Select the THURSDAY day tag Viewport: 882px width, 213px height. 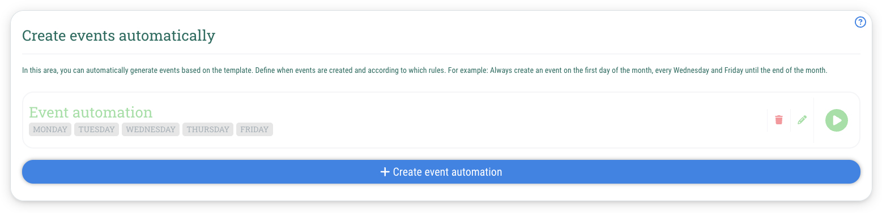point(208,129)
